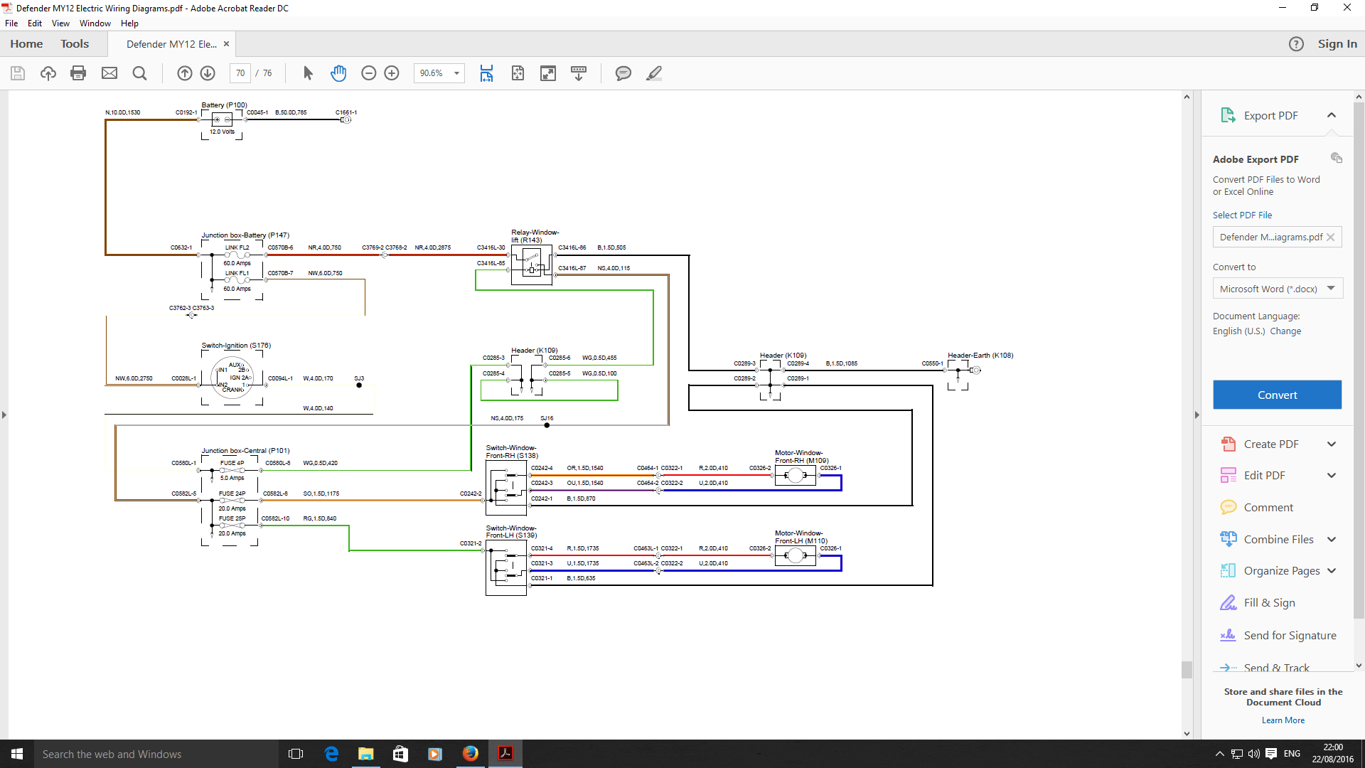Click the volume icon in system tray
The width and height of the screenshot is (1365, 768).
click(1253, 754)
